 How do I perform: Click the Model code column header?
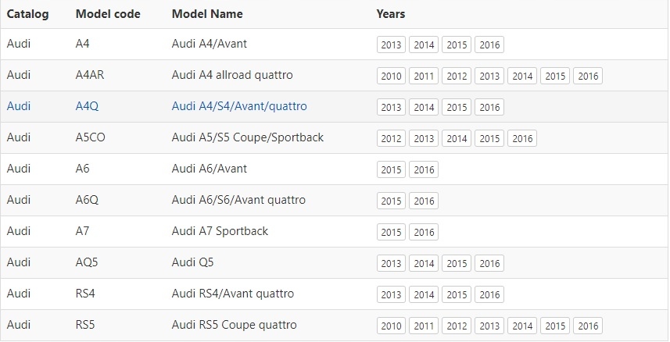click(x=108, y=14)
